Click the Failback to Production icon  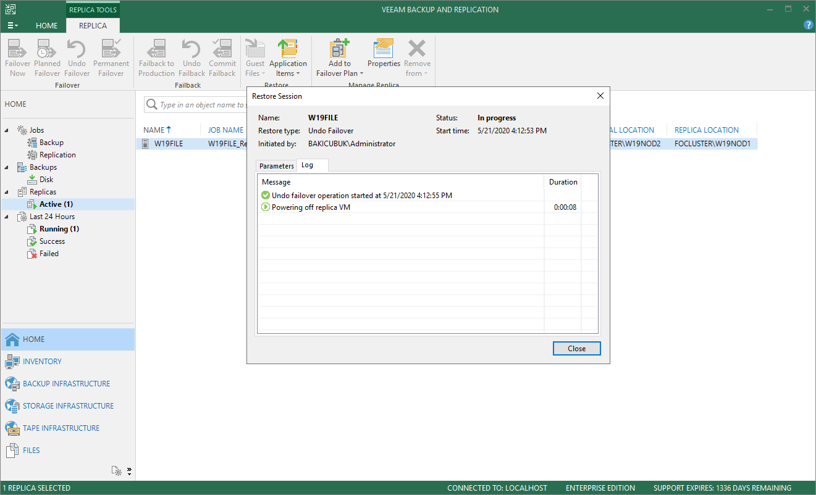157,58
